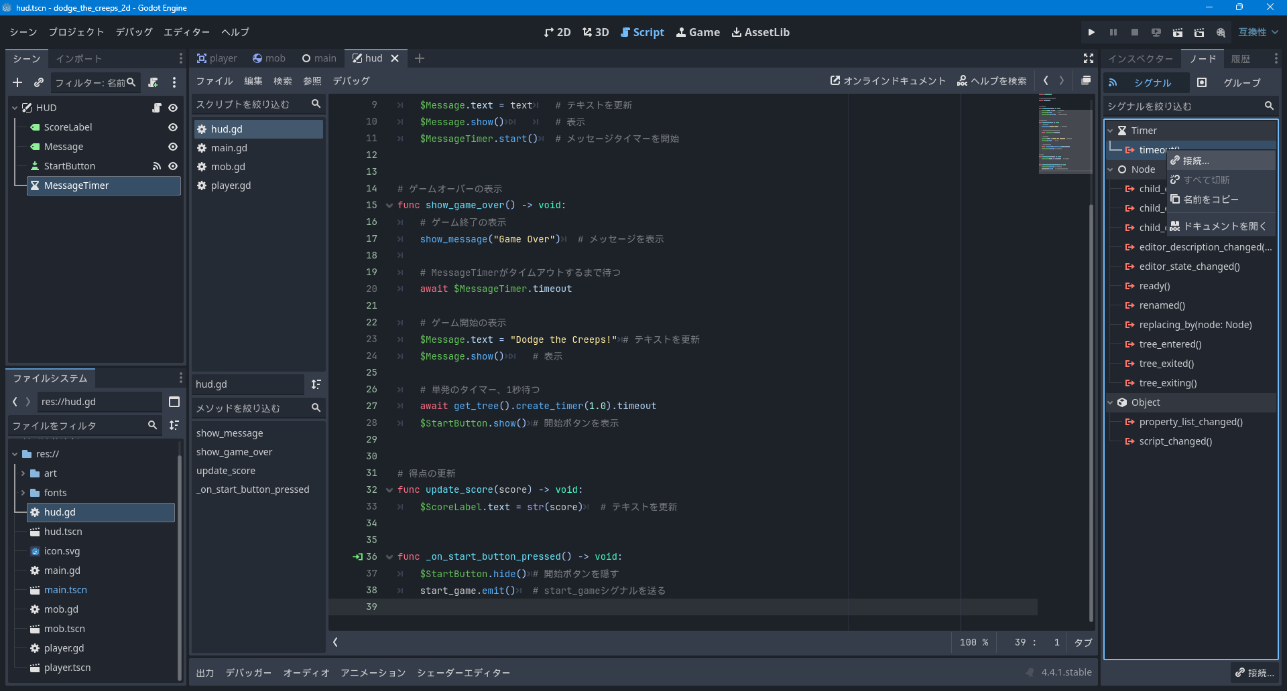
Task: Open the Scene dock three-dot options menu
Action: pyautogui.click(x=174, y=82)
